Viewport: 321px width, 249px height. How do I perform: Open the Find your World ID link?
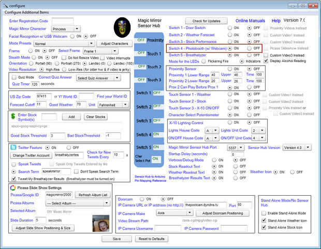[x=112, y=96]
